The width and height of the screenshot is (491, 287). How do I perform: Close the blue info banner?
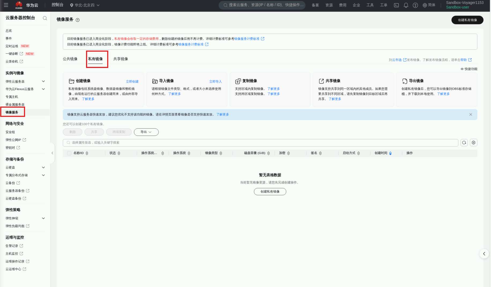(x=470, y=114)
